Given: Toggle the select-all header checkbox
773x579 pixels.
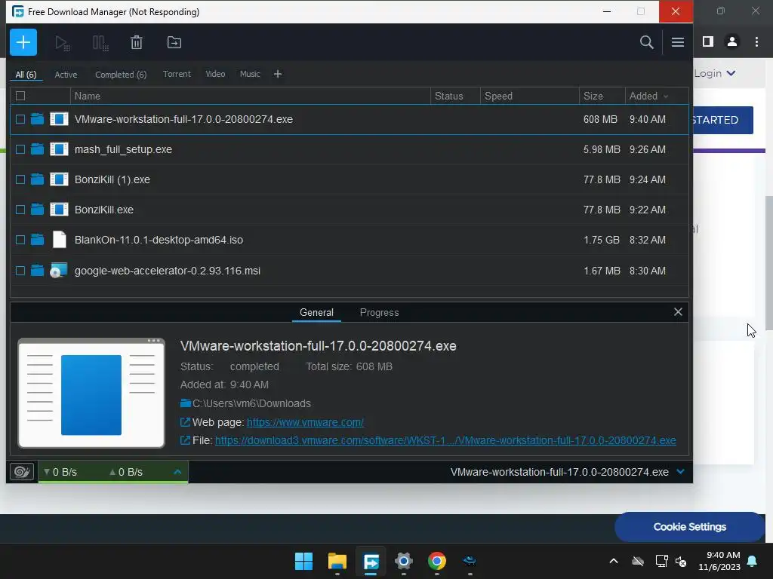Looking at the screenshot, I should 20,96.
